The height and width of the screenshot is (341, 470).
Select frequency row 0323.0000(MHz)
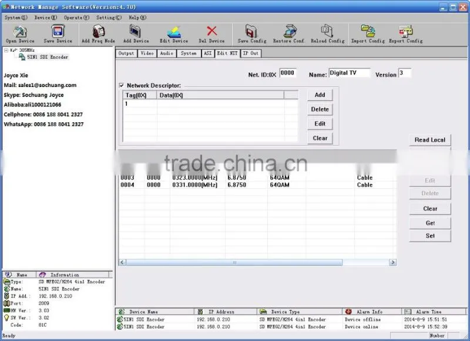257,178
